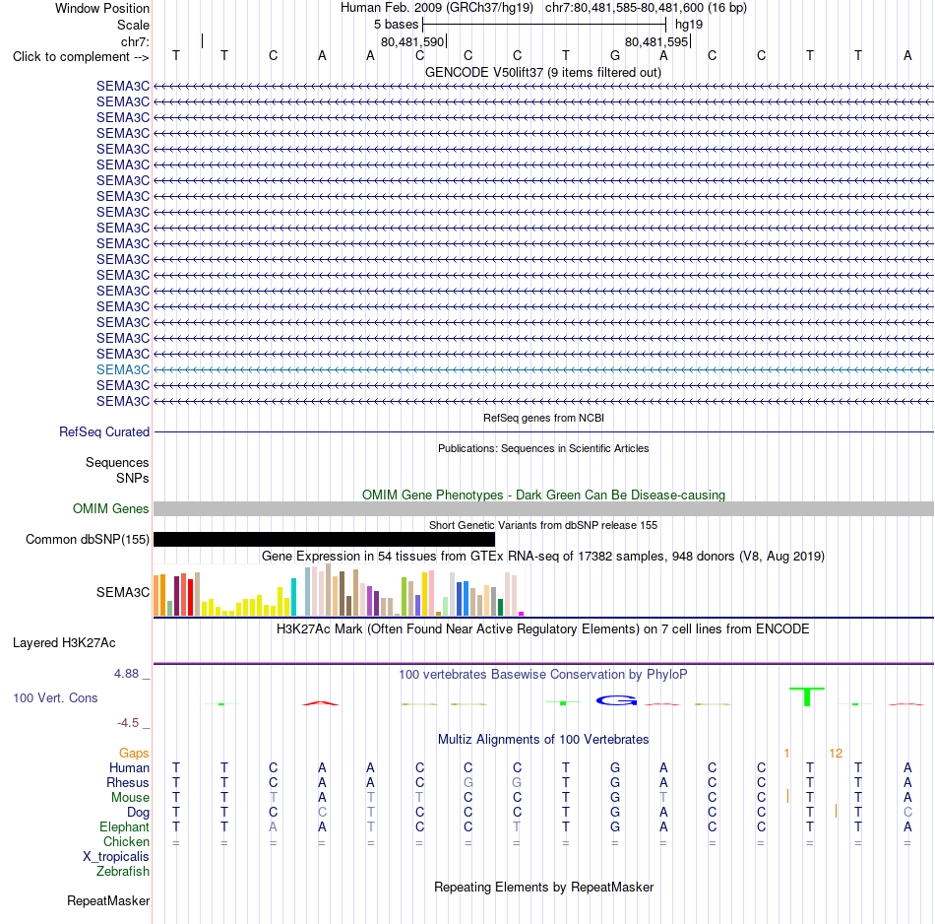Click the chr7:80,481,585-80,481,600 (16 bp) position text
Viewport: 935px width, 924px height.
click(x=646, y=8)
